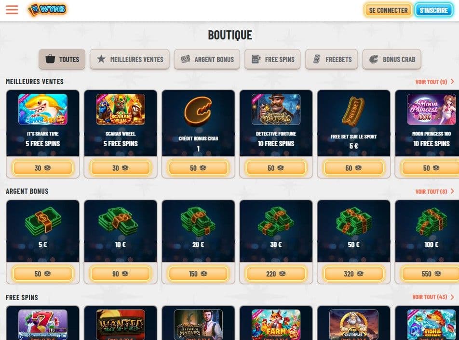The height and width of the screenshot is (340, 459).
Task: Click the Wyns logo
Action: [x=47, y=10]
